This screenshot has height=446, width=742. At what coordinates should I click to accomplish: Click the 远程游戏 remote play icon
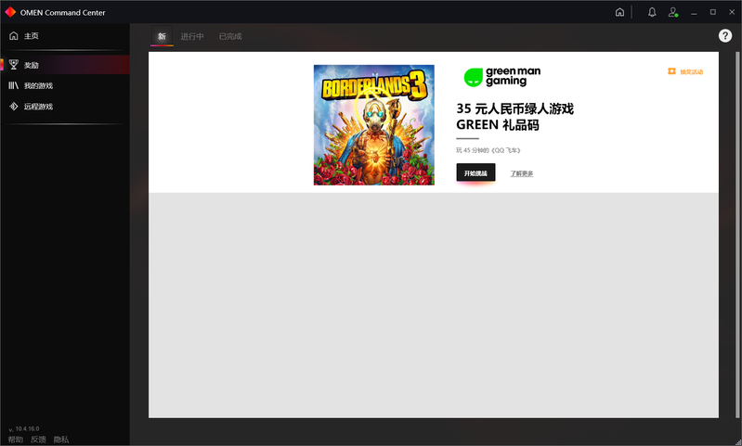[x=14, y=107]
